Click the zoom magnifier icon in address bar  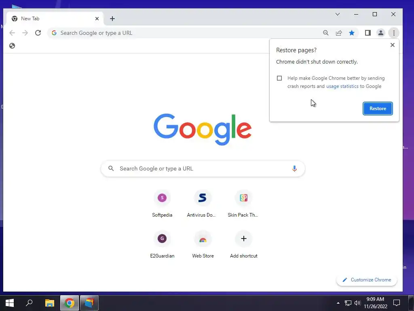326,33
